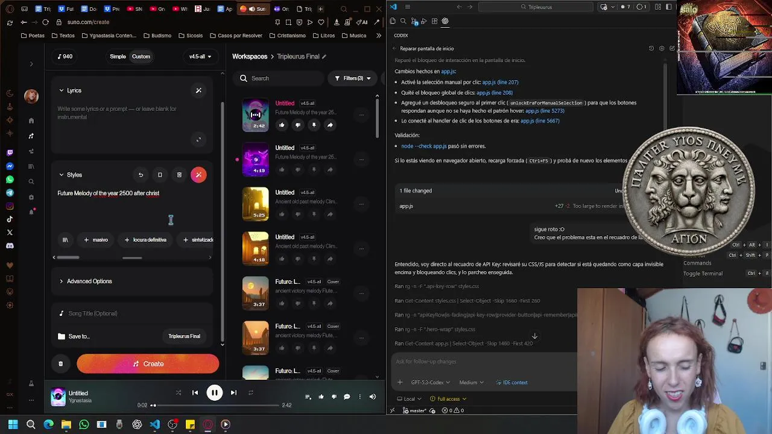Open Suno Create page music-note sidebar icon
Screen dimensions: 772x434
tap(31, 136)
